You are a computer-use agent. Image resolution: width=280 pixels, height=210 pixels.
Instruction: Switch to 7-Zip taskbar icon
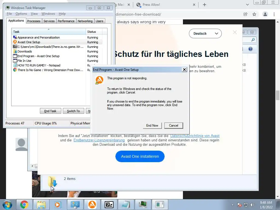tap(109, 205)
